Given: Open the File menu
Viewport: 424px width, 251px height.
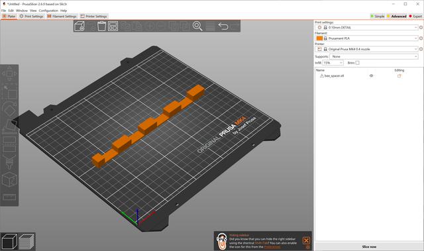Looking at the screenshot, I should point(3,11).
